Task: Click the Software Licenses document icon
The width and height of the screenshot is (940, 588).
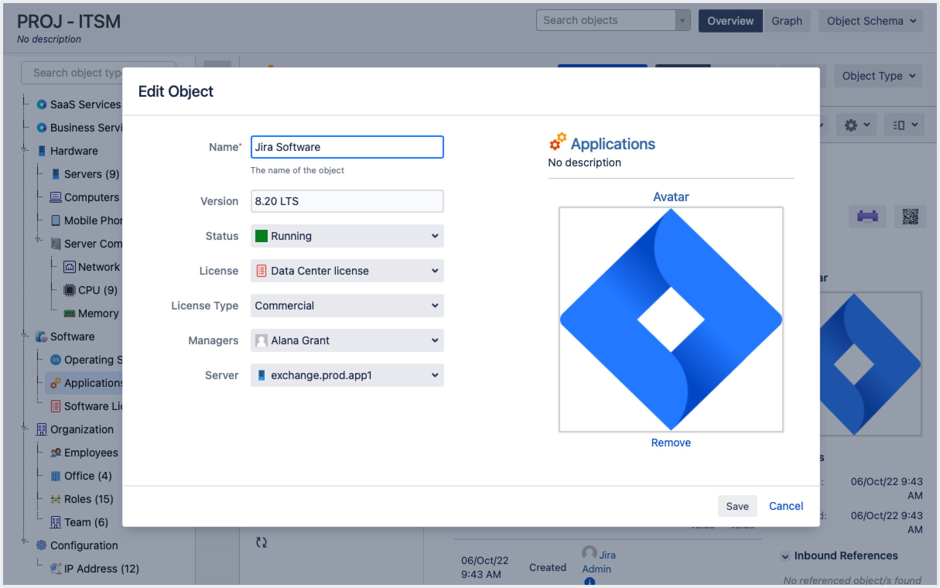Action: [x=56, y=407]
